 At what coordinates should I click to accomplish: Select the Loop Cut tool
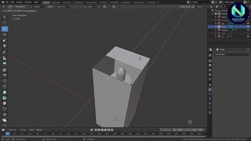click(x=4, y=81)
